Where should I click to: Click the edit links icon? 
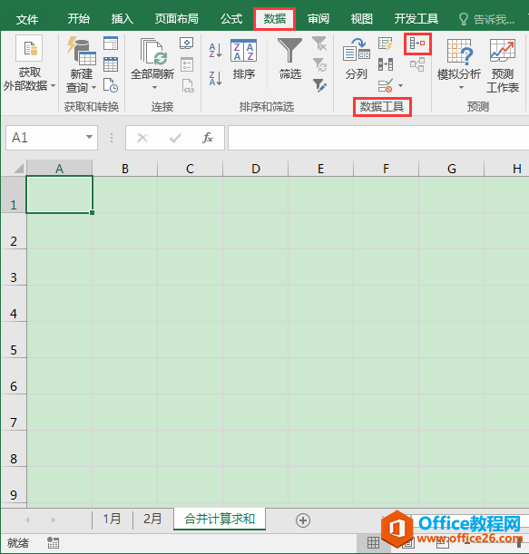pyautogui.click(x=187, y=86)
